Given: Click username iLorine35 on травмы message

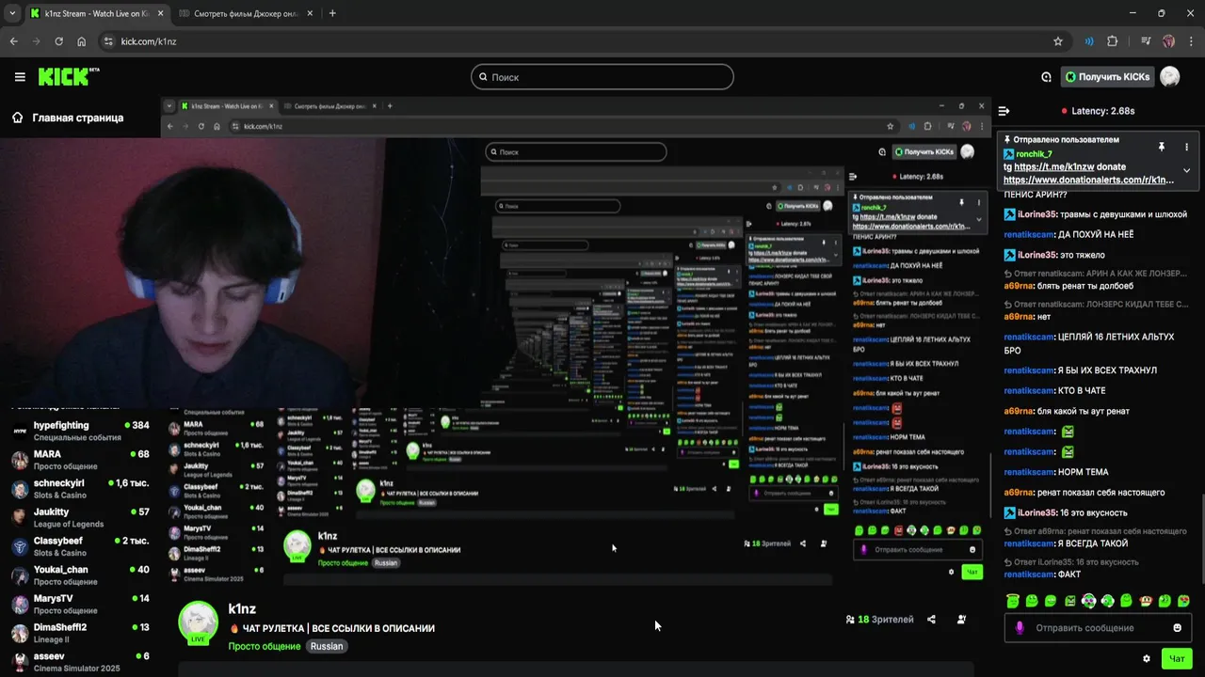Looking at the screenshot, I should pos(1036,214).
